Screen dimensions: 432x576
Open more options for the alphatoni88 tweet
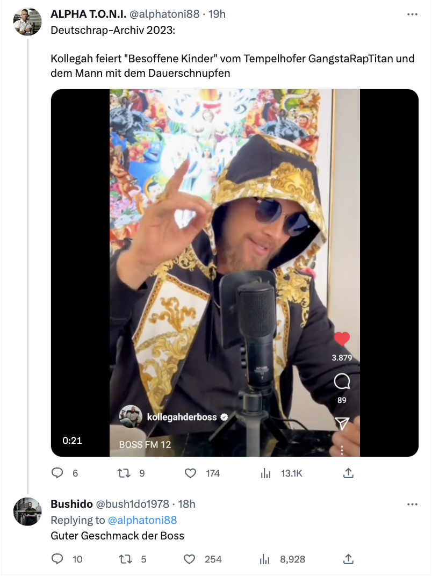point(412,15)
